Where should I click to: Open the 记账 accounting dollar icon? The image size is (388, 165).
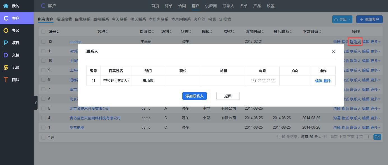click(6, 67)
